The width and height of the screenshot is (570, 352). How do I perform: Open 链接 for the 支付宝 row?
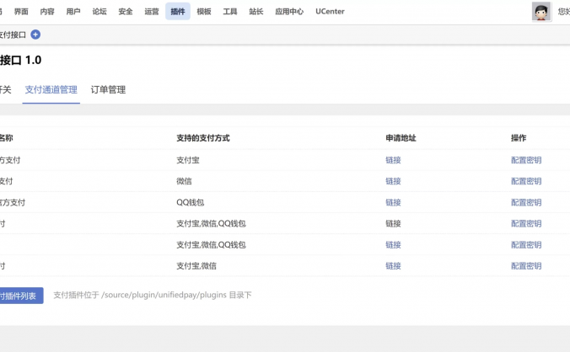(393, 160)
